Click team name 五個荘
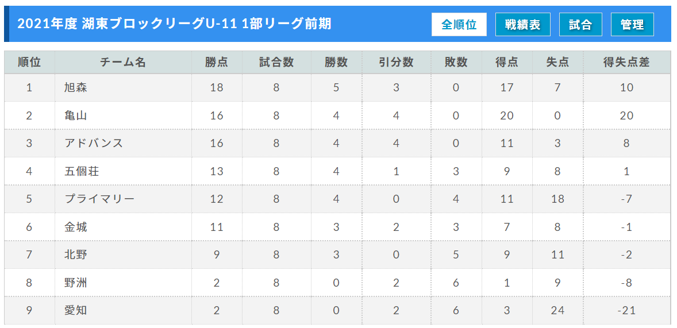 (x=82, y=171)
